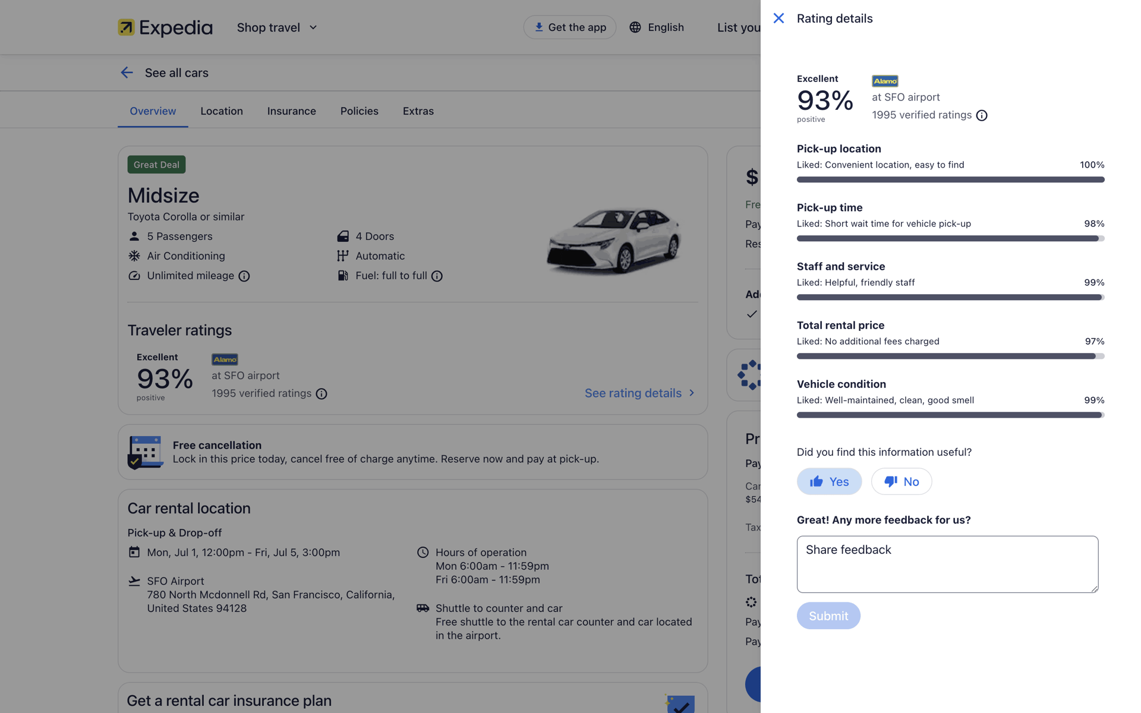1141x713 pixels.
Task: Click the Get the app button
Action: [x=569, y=27]
